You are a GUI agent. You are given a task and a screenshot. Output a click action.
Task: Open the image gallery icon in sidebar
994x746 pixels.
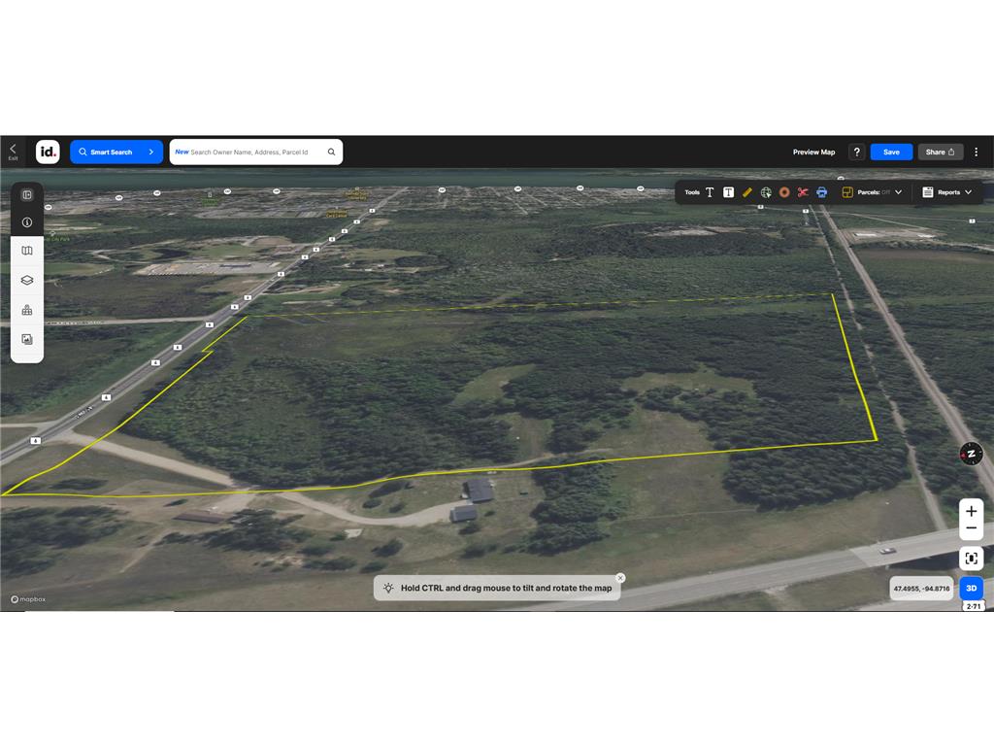pyautogui.click(x=26, y=339)
